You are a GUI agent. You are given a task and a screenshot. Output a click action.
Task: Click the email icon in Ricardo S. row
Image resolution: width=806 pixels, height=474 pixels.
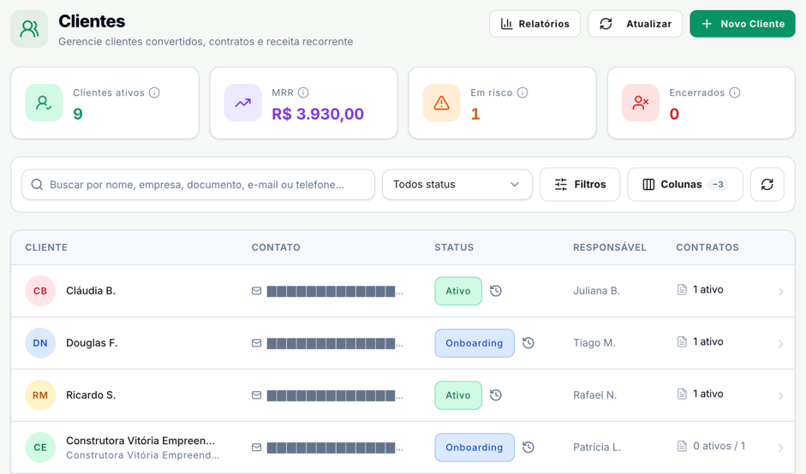[256, 395]
